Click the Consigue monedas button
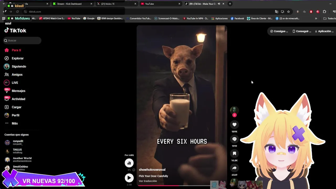The height and width of the screenshot is (189, 336). pyautogui.click(x=279, y=31)
